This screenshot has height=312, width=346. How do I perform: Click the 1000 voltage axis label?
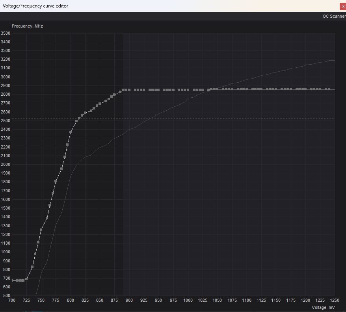coord(188,300)
